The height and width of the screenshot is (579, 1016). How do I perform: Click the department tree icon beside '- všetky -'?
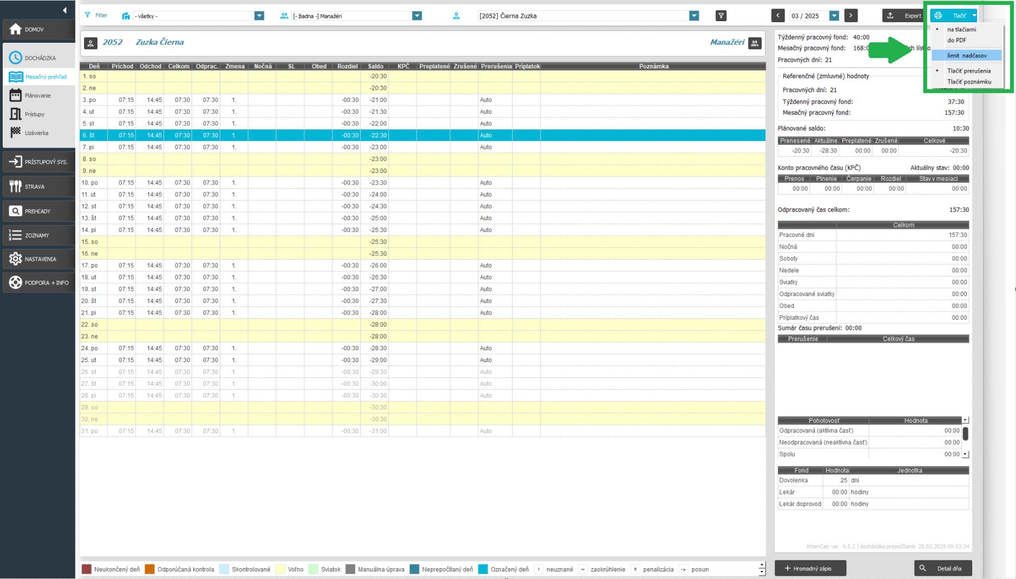tap(126, 16)
